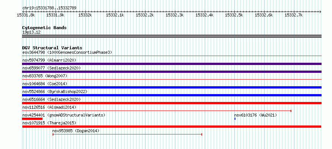
Task: Select the nsv1071915 Thareja2015 red bar
Action: pos(172,127)
